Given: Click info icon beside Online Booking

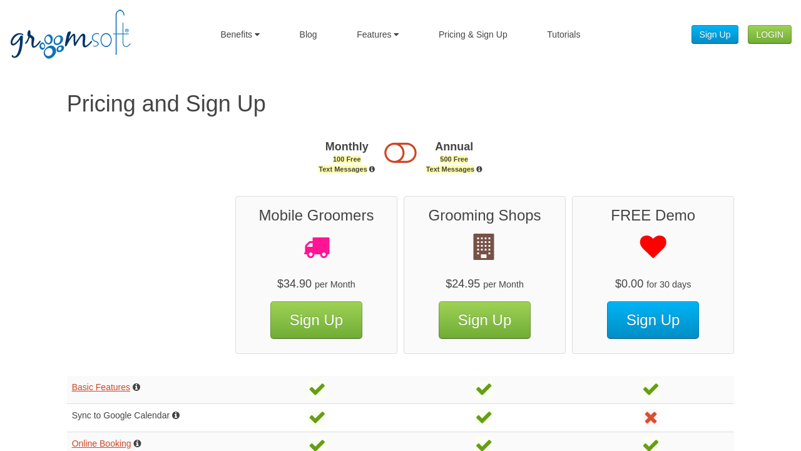Looking at the screenshot, I should click(138, 443).
